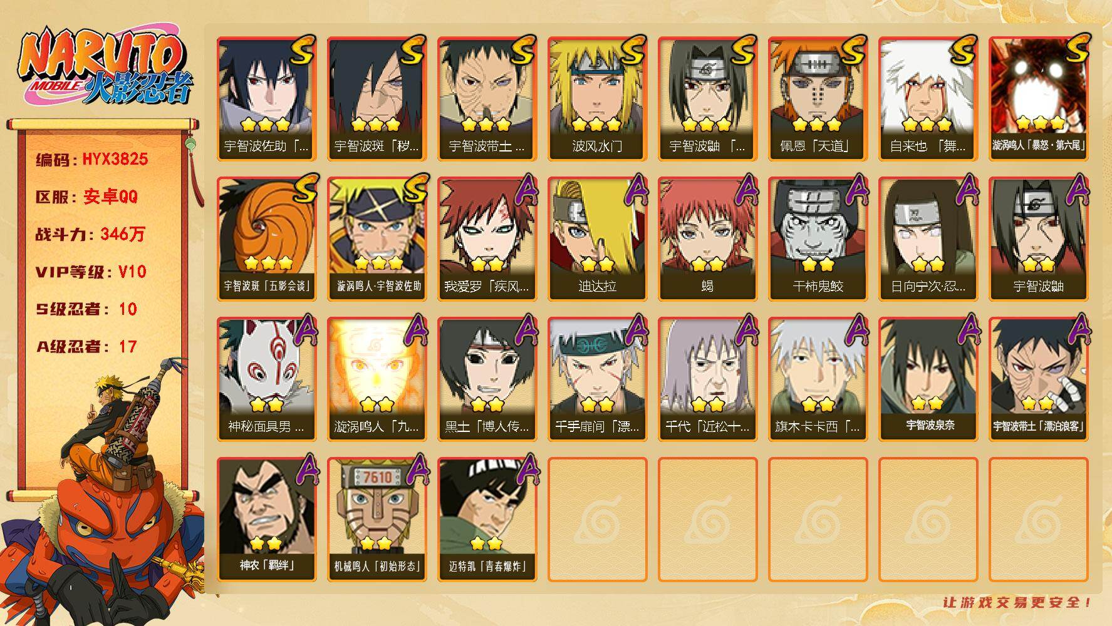Choose the 干柿鬼鲛 character card
Image resolution: width=1112 pixels, height=626 pixels.
pyautogui.click(x=818, y=239)
